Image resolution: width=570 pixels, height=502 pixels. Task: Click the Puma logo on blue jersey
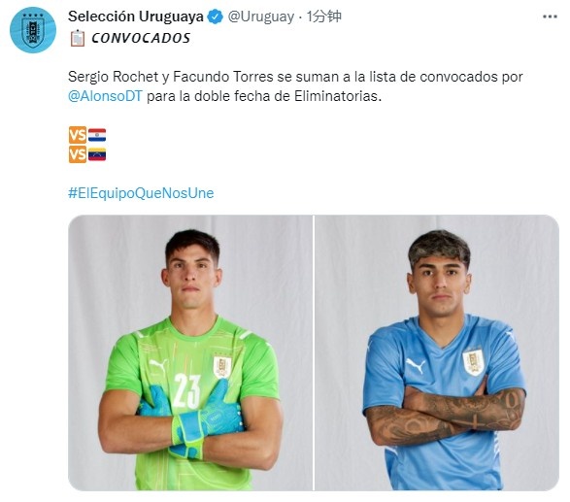pyautogui.click(x=416, y=366)
